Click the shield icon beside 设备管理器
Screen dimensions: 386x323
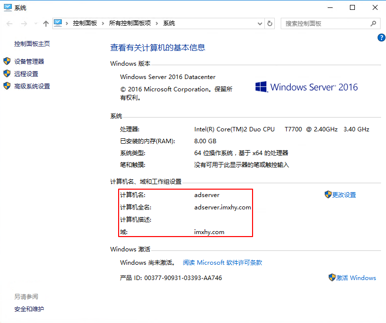click(7, 61)
